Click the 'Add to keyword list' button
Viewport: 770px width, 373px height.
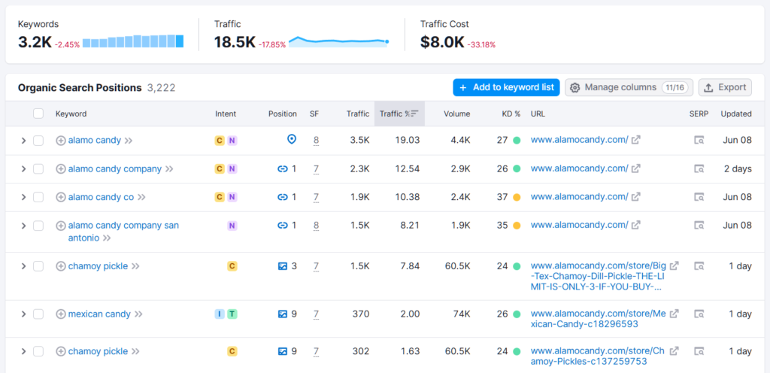506,87
